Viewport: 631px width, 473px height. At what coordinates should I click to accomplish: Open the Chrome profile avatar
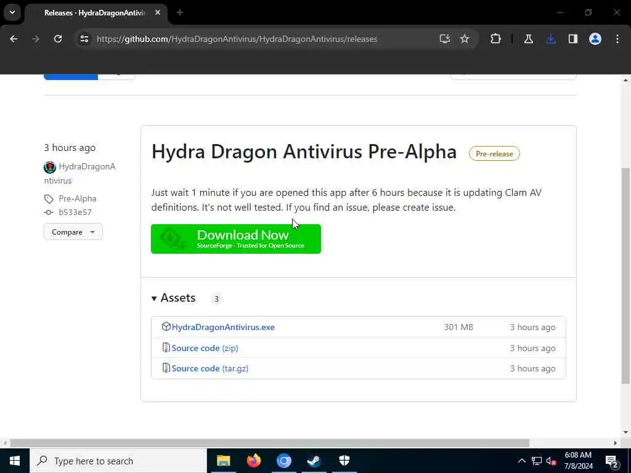(595, 39)
